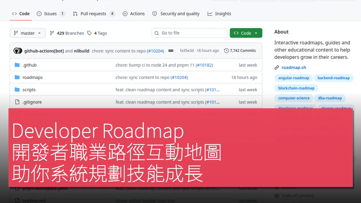Select the backend-roadmap topic tag
The height and width of the screenshot is (203, 361).
point(334,78)
